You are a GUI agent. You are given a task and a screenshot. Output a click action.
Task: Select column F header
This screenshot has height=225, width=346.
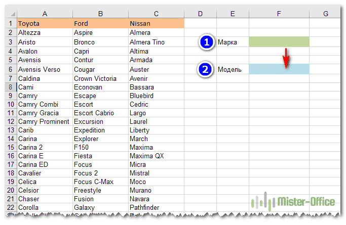point(279,13)
